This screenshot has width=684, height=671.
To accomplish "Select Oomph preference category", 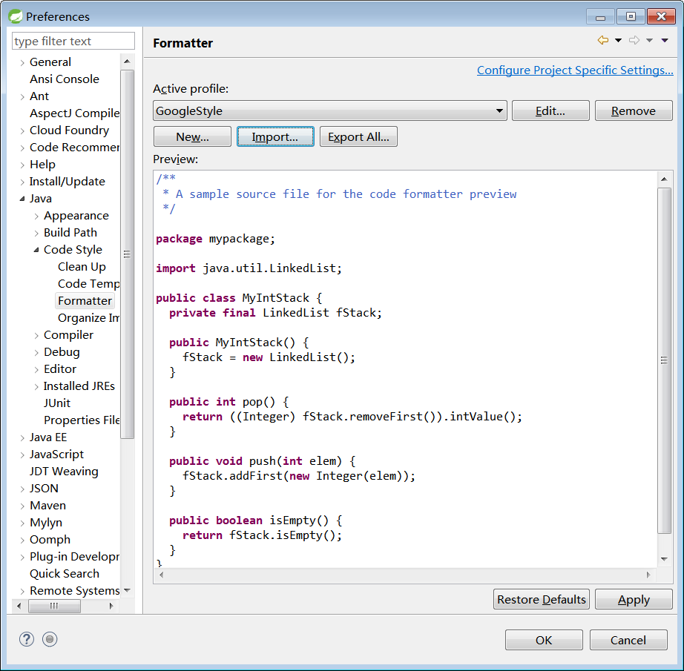I will pos(50,539).
